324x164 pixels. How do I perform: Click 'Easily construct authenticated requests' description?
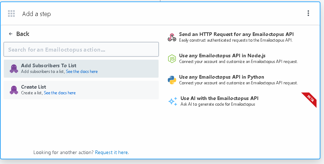[x=236, y=40]
